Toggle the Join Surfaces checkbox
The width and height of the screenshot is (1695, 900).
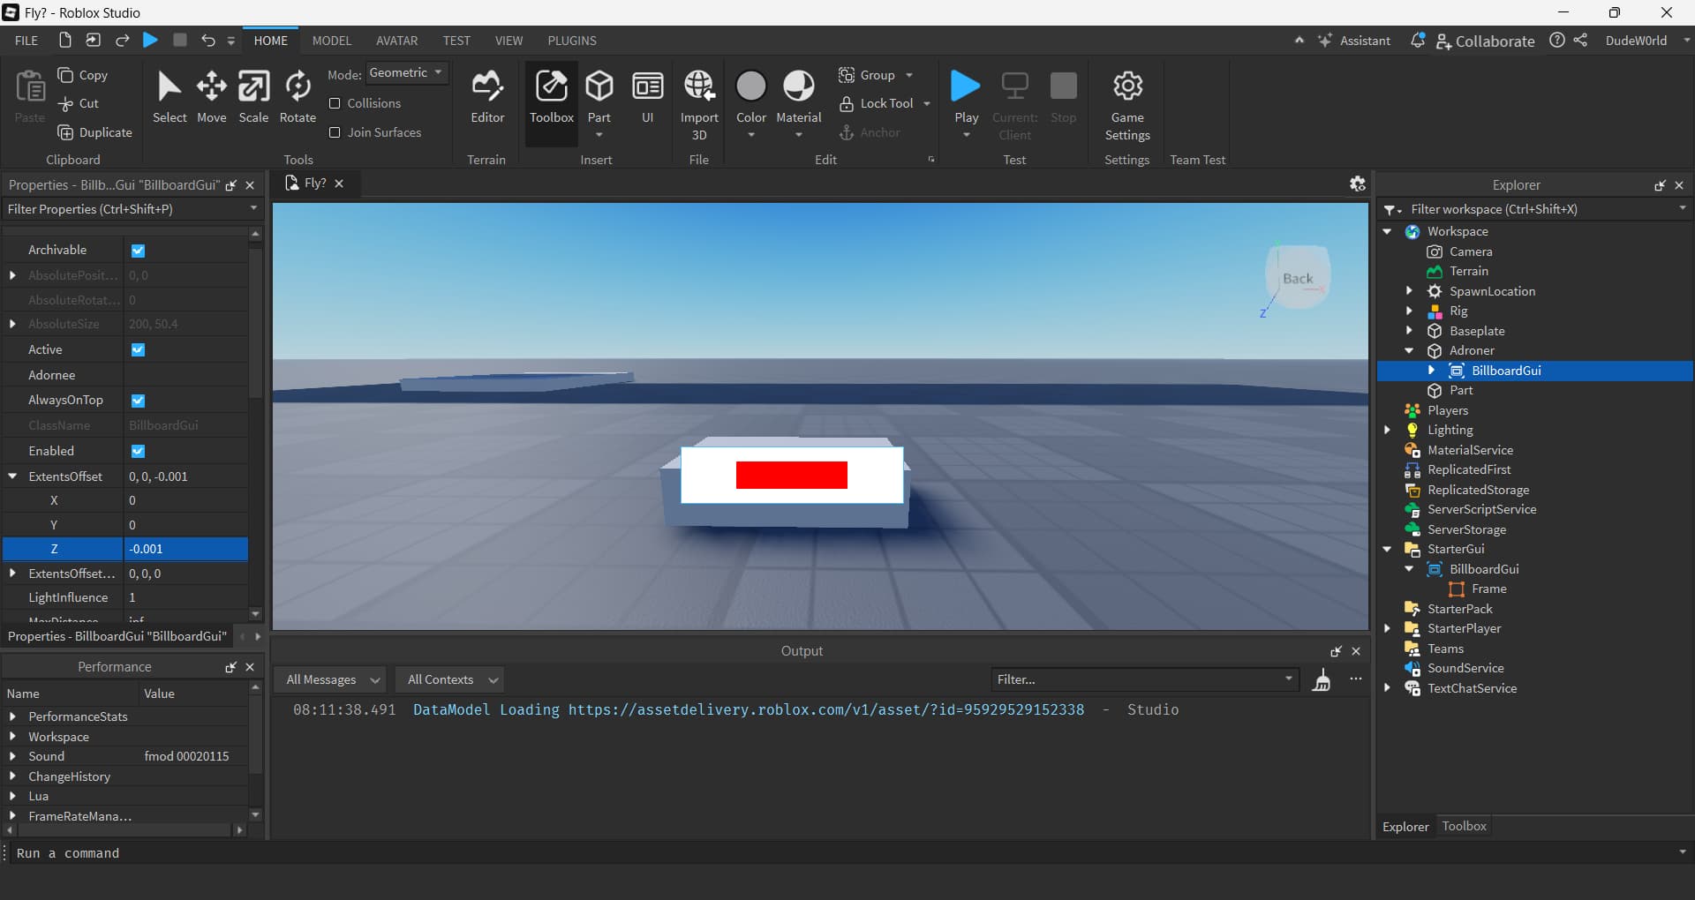pos(335,132)
